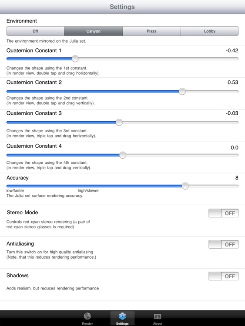
Task: Click the Quaternion Constant 1 value -0.42
Action: click(232, 50)
